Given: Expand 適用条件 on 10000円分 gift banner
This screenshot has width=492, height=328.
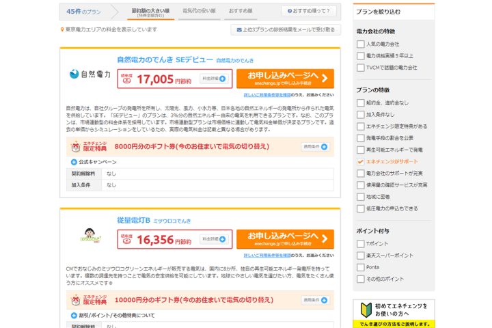Looking at the screenshot, I should click(x=315, y=300).
